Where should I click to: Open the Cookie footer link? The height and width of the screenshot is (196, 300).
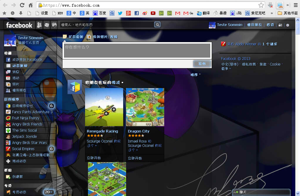click(275, 64)
